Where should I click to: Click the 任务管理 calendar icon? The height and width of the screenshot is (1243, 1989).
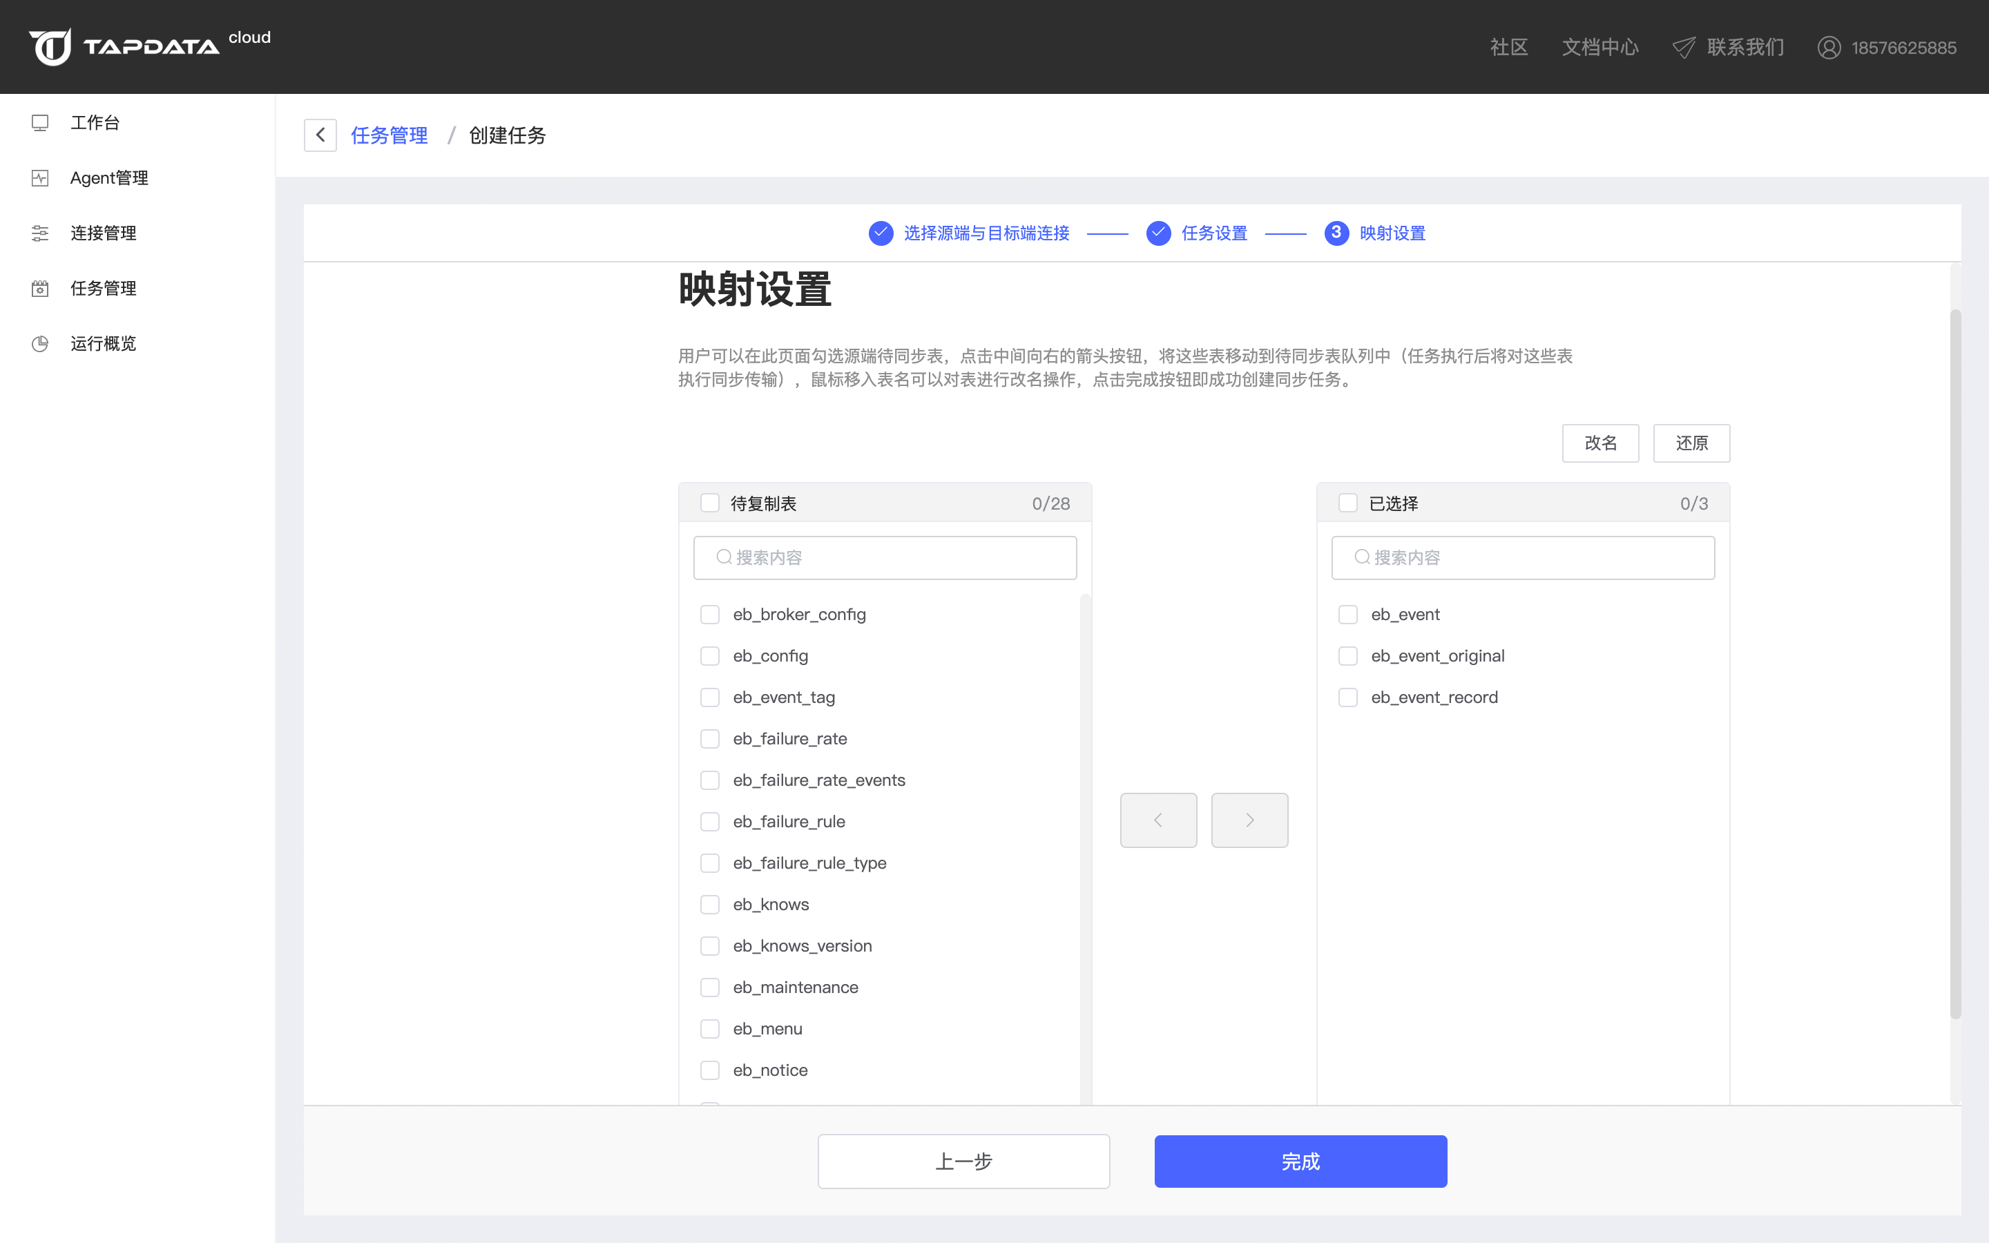(39, 288)
